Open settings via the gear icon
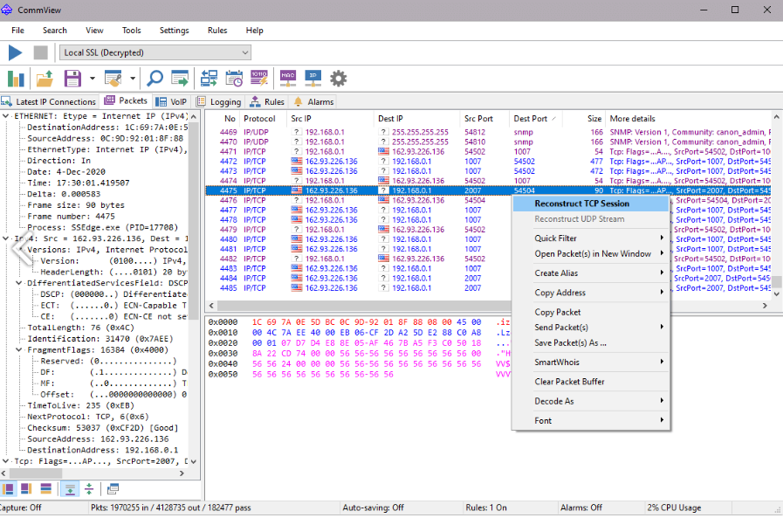This screenshot has height=518, width=783. (338, 79)
